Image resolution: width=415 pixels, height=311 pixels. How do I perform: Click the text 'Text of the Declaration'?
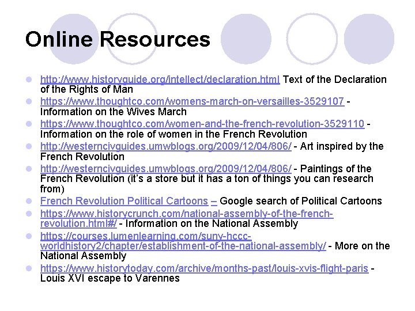point(335,79)
